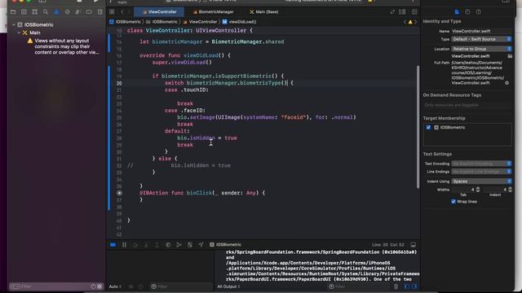The width and height of the screenshot is (522, 293).
Task: Open the editor options layout icon
Action: point(402,12)
